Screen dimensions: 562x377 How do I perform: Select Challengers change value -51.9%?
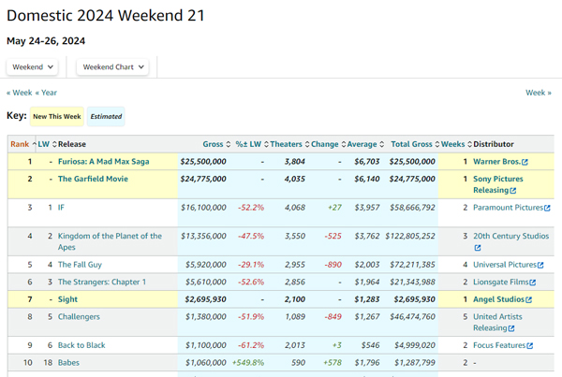251,316
